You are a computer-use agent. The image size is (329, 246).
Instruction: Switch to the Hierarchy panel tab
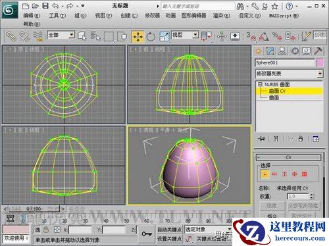point(282,51)
